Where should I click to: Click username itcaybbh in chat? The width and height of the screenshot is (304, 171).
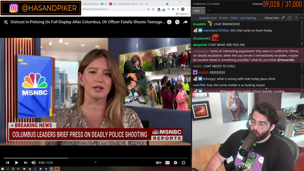199,24
